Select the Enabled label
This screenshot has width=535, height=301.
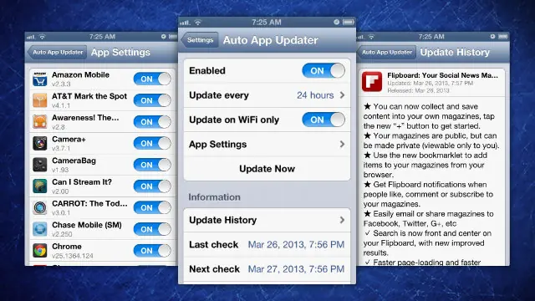point(207,70)
